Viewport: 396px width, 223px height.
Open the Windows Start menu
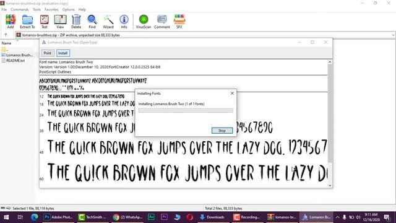click(x=6, y=217)
